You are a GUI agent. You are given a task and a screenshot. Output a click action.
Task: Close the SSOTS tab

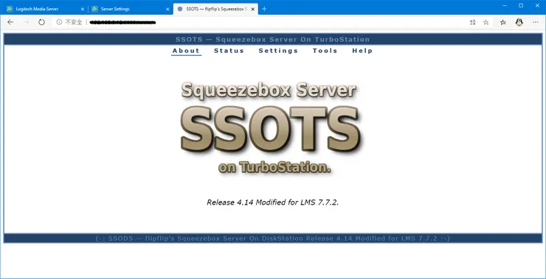(253, 9)
